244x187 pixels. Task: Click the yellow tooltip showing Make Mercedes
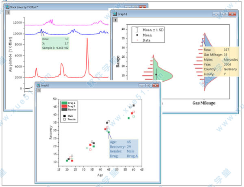pos(221,62)
